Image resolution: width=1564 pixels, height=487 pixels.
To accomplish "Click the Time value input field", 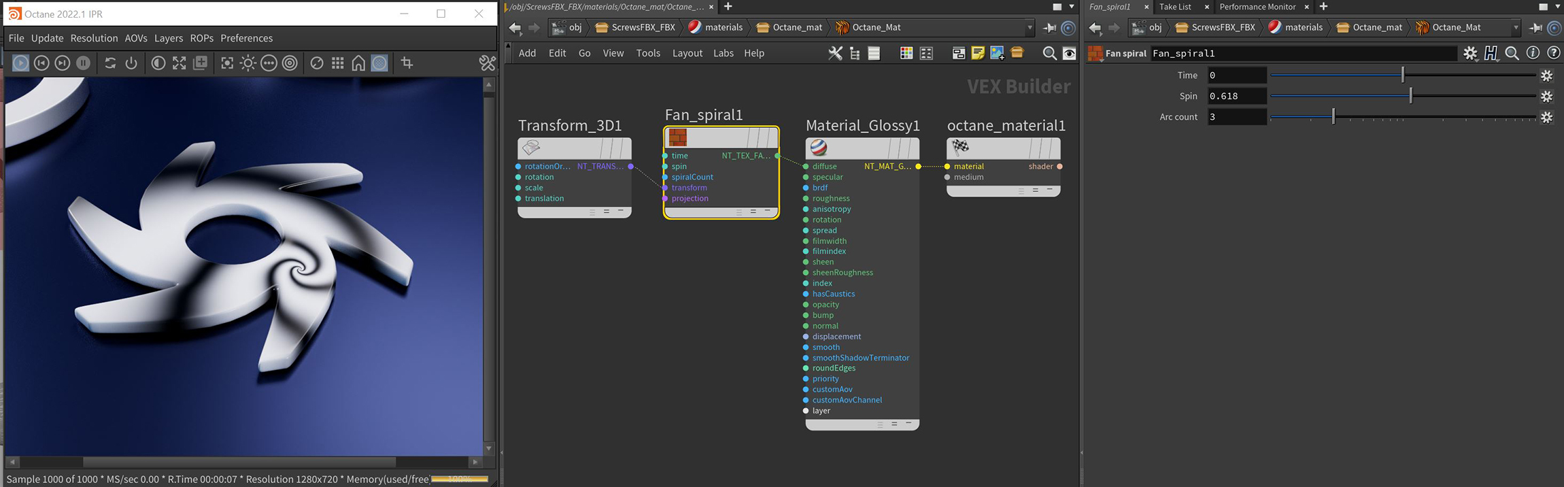I will coord(1236,75).
